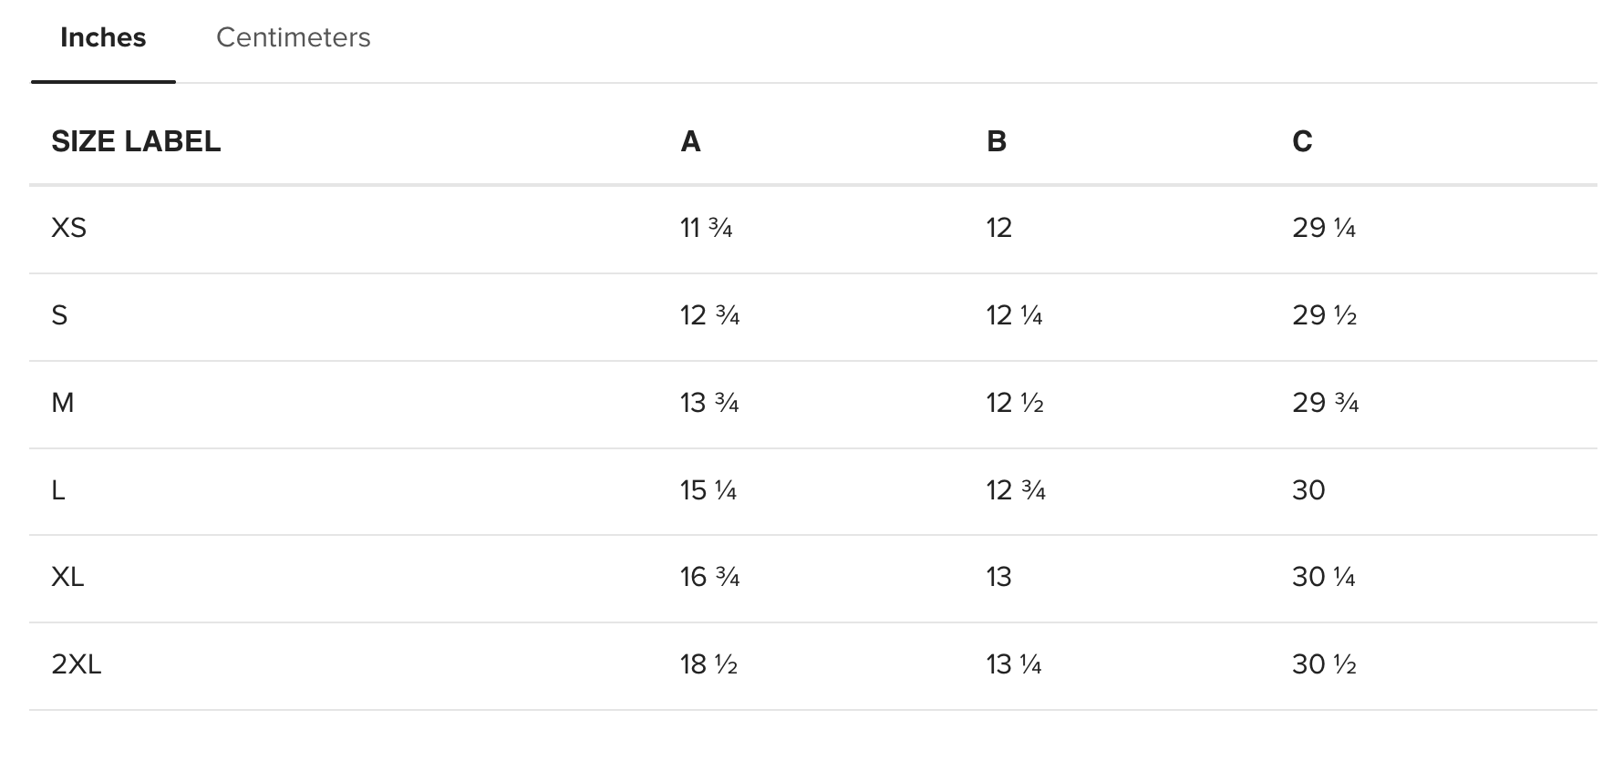
Task: Select the XL size row label
Action: [67, 577]
